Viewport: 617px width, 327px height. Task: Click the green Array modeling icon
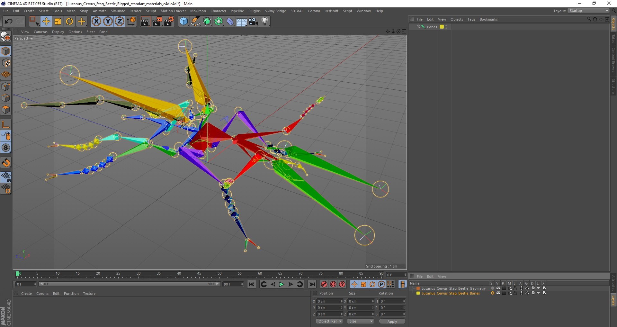tap(219, 21)
